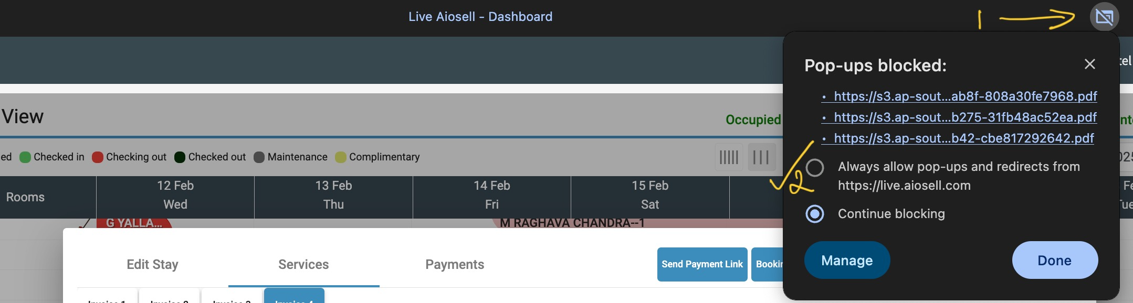Image resolution: width=1133 pixels, height=303 pixels.
Task: Select the highlighted Invoice 4 tab
Action: [x=294, y=296]
